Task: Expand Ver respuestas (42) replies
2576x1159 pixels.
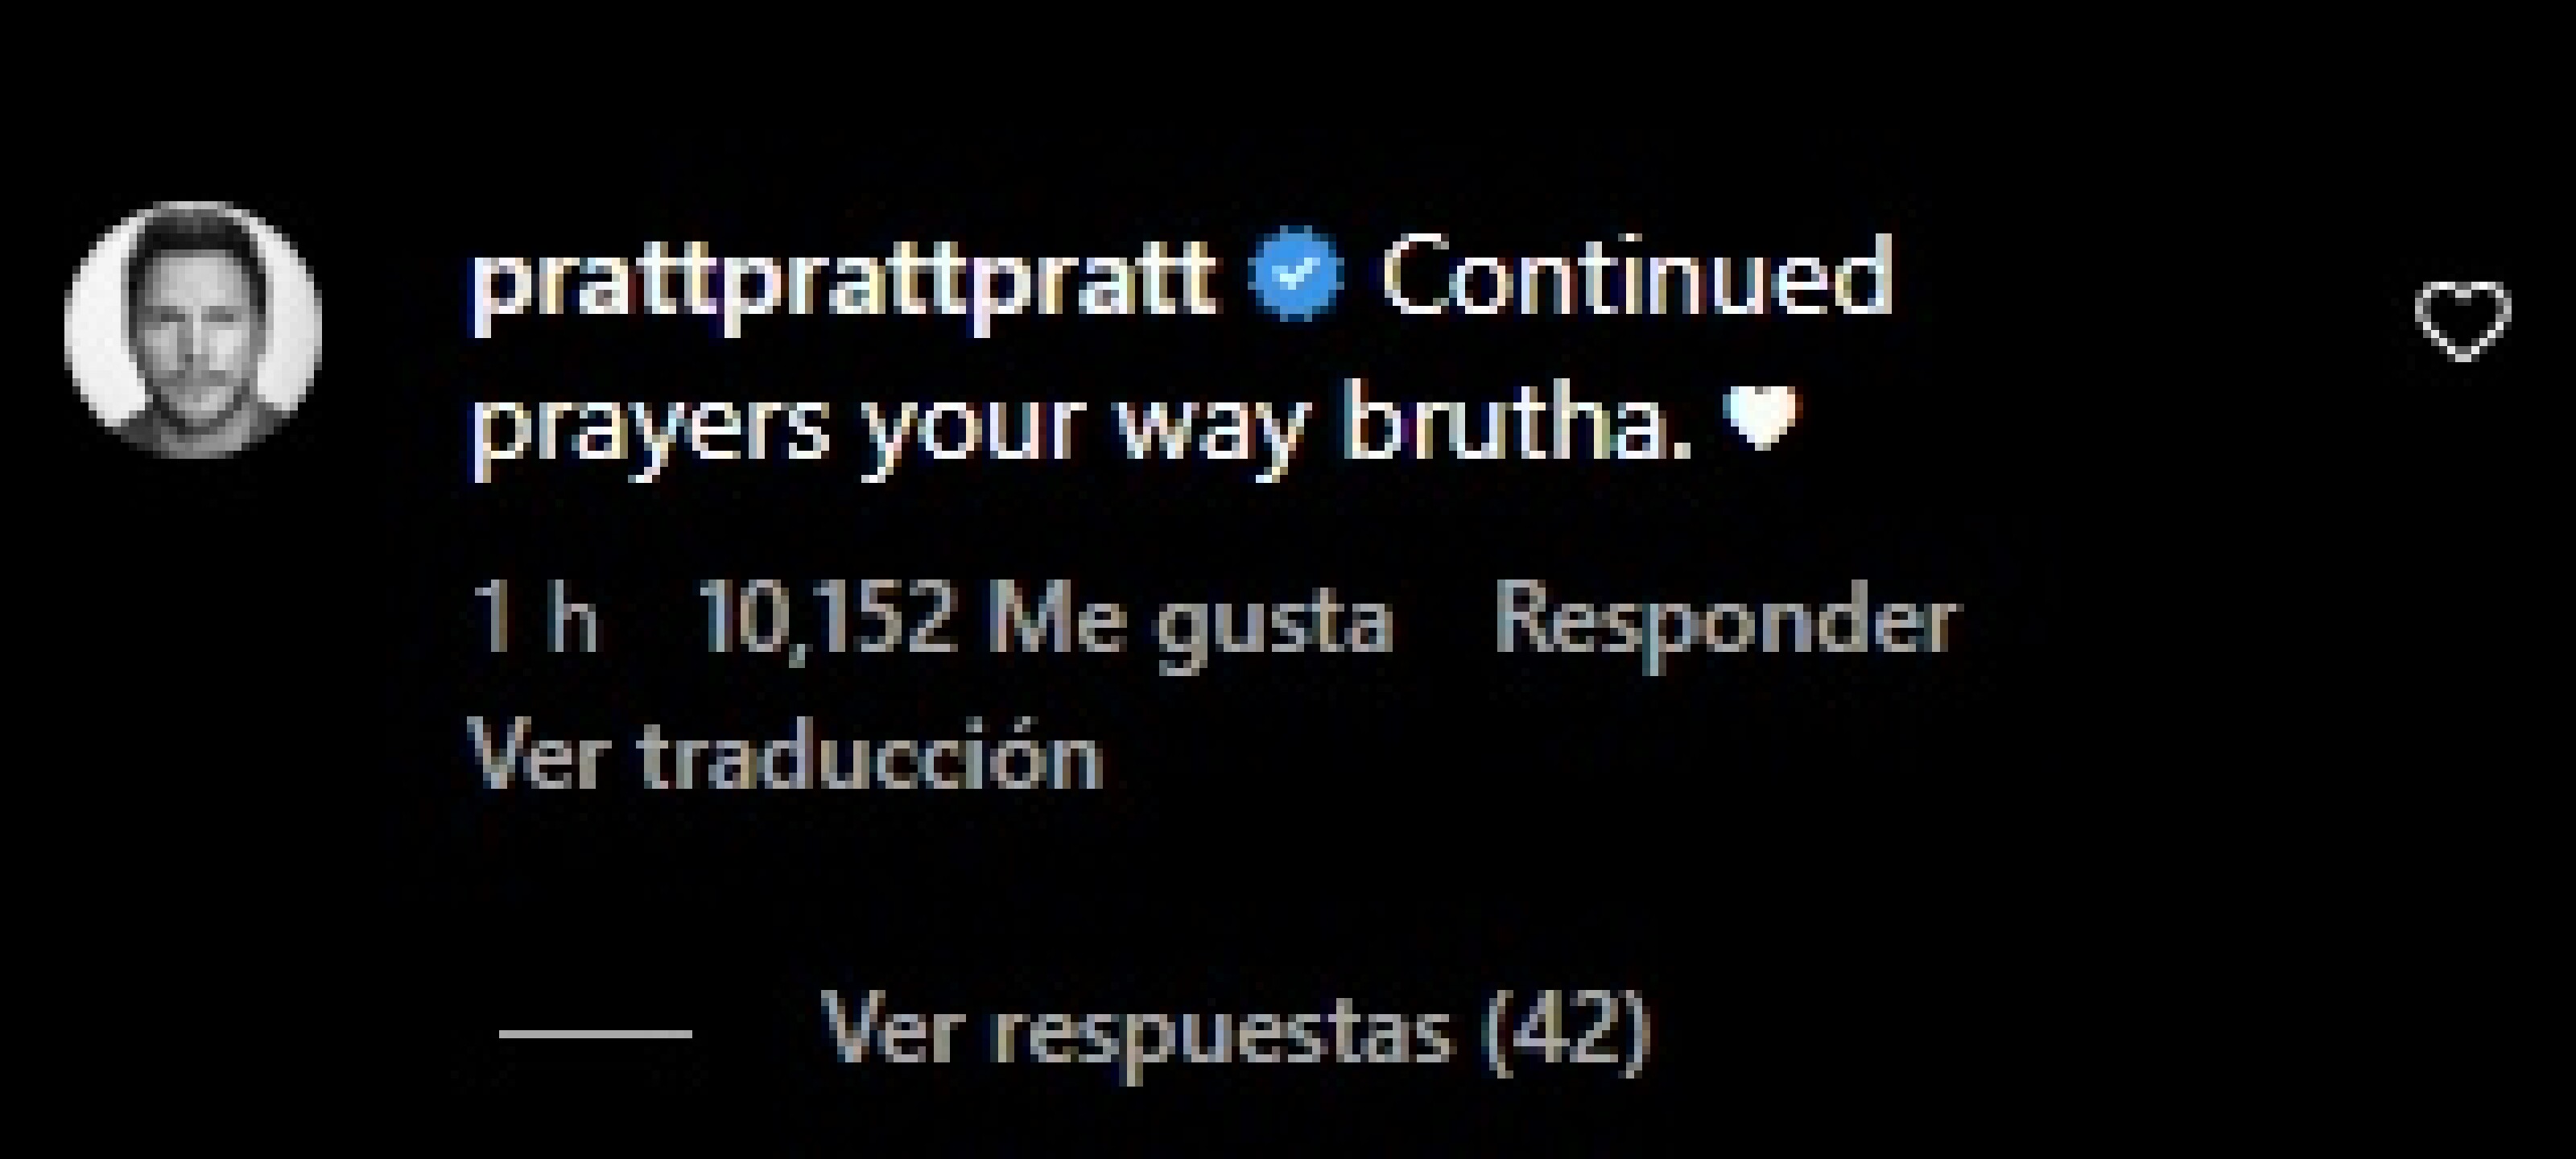Action: tap(1234, 1031)
